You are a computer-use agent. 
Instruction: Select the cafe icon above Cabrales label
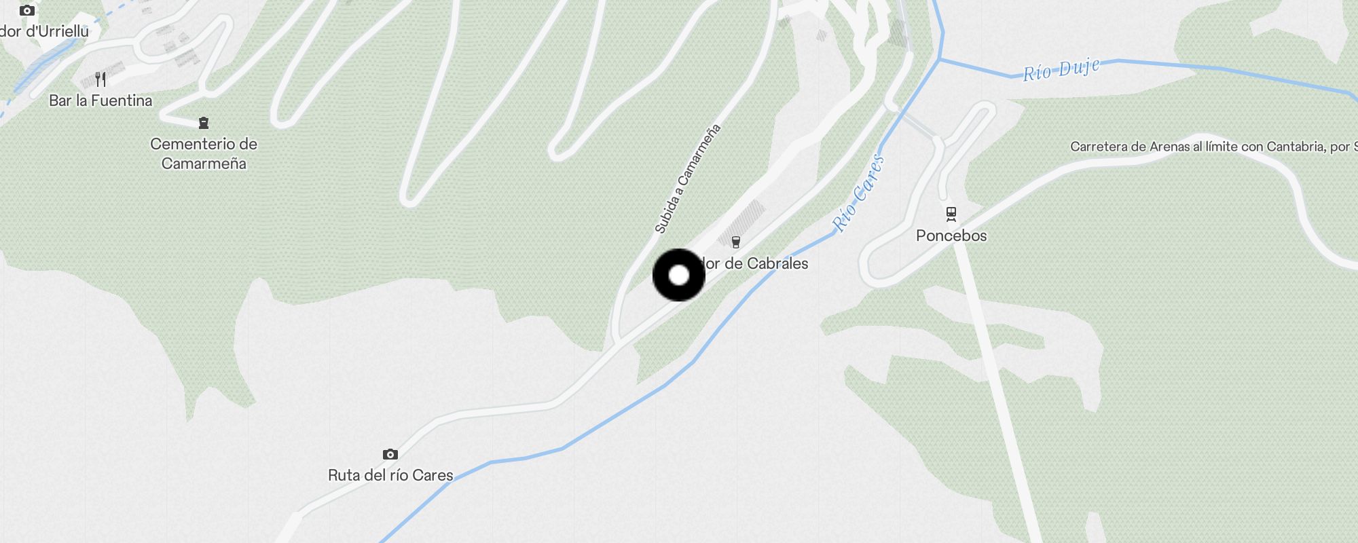click(x=735, y=242)
